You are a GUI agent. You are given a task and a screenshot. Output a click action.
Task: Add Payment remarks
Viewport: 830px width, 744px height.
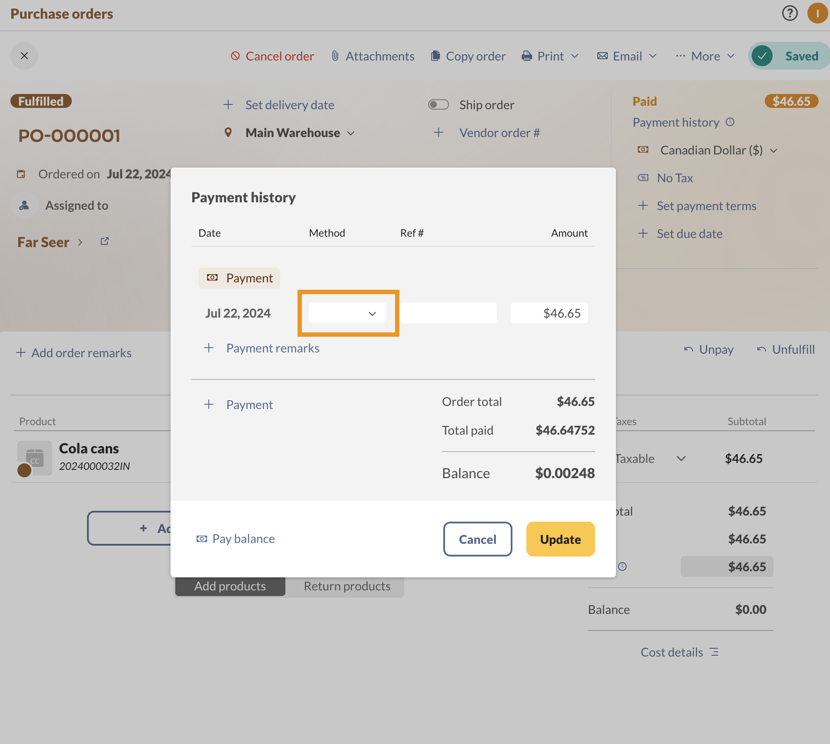[x=262, y=348]
